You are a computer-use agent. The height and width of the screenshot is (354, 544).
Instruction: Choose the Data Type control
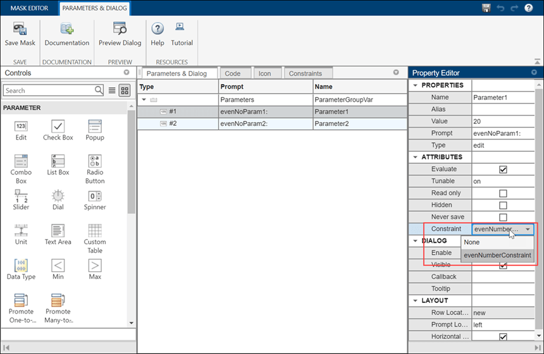pyautogui.click(x=21, y=266)
